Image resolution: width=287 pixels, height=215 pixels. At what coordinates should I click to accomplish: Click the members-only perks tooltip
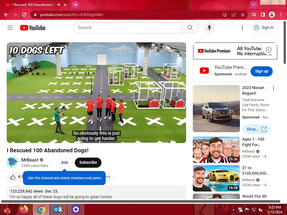(x=64, y=178)
